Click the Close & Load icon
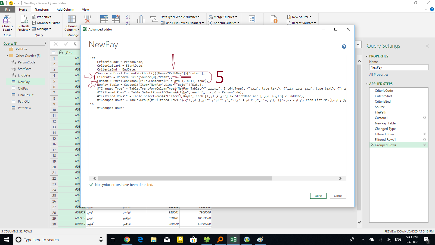Image resolution: width=435 pixels, height=245 pixels. coord(7,20)
